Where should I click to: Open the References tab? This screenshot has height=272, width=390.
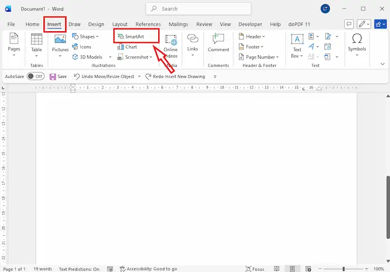pyautogui.click(x=148, y=25)
